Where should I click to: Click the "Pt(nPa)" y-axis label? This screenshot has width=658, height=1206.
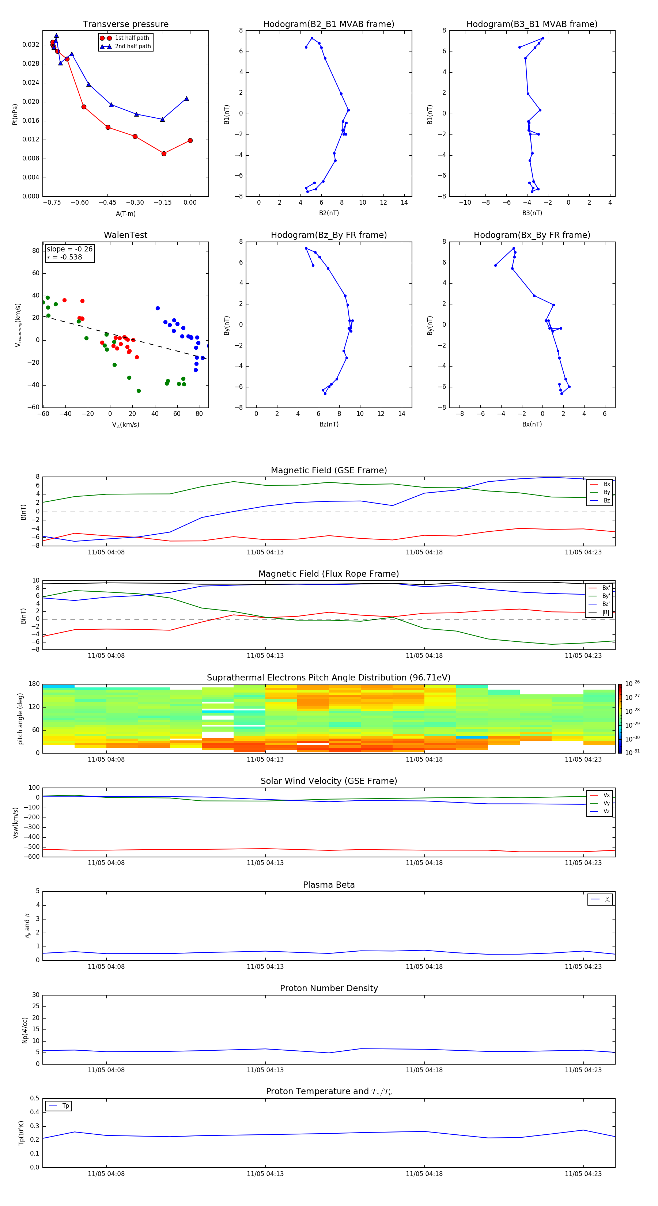[15, 114]
